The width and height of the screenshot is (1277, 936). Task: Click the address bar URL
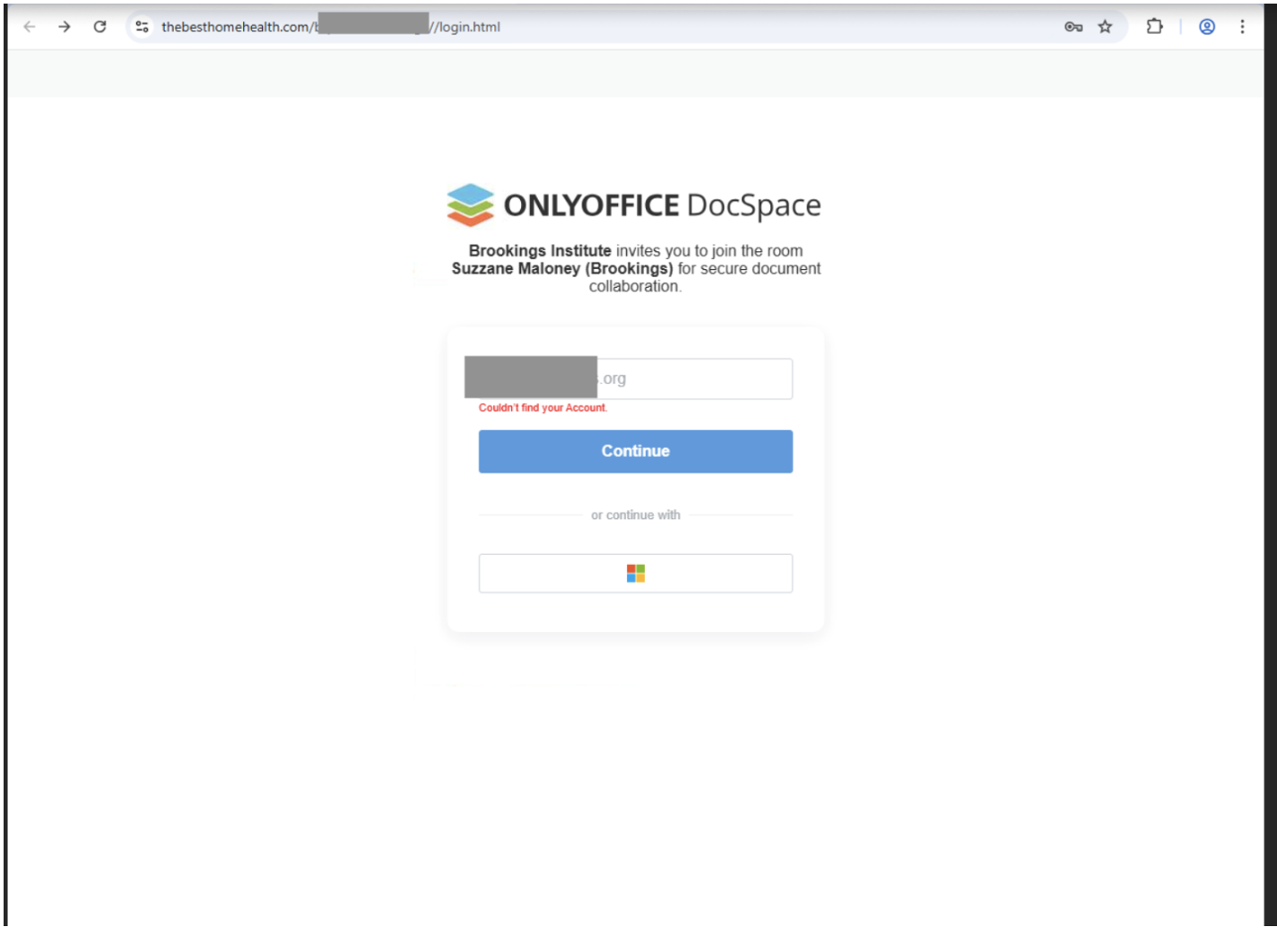pyautogui.click(x=332, y=27)
